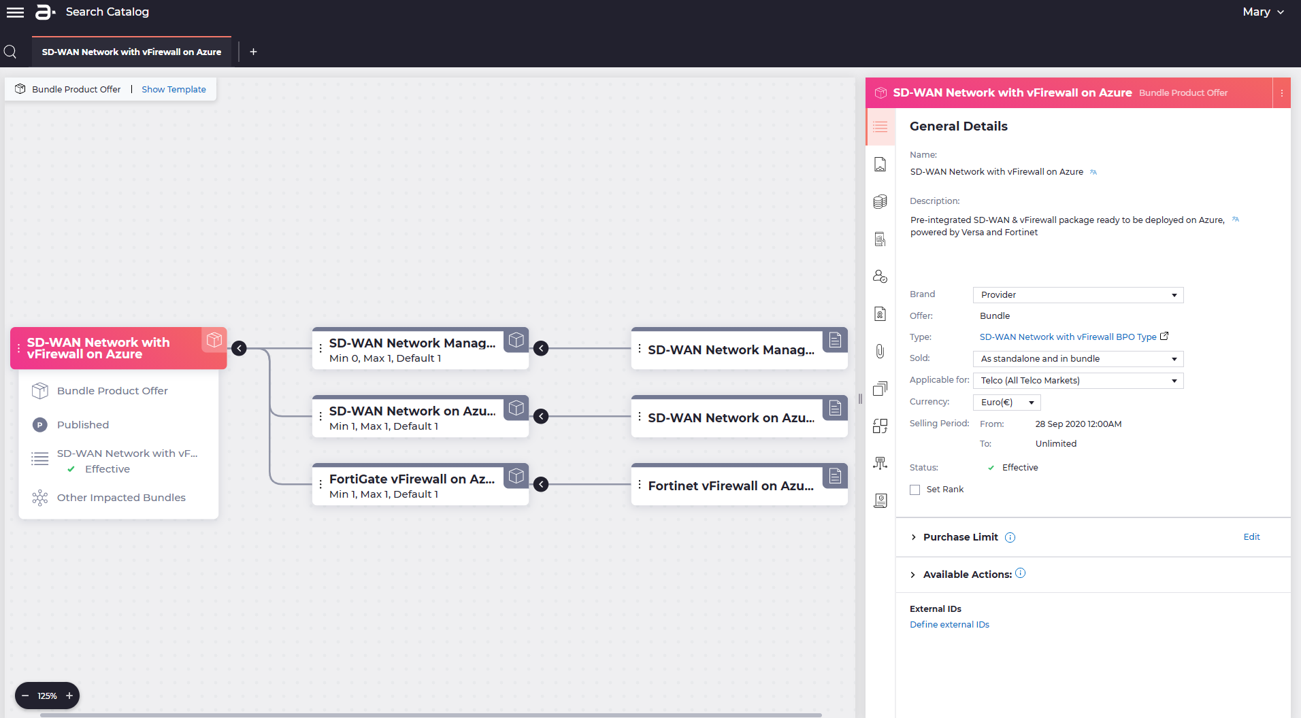Click Define external IDs link
Viewport: 1301px width, 718px height.
949,625
